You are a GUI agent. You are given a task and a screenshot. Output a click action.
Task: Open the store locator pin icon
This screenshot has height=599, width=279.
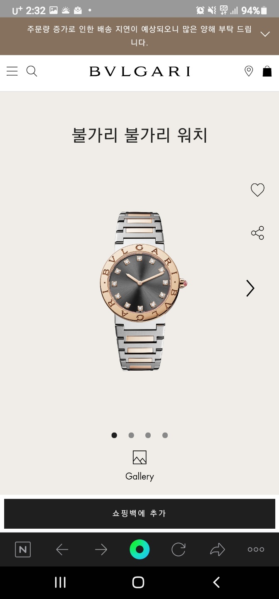click(x=249, y=71)
